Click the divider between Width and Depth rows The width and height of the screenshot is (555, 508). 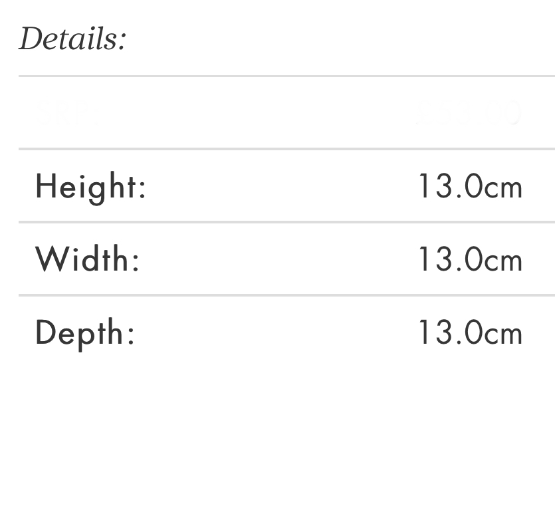[286, 295]
